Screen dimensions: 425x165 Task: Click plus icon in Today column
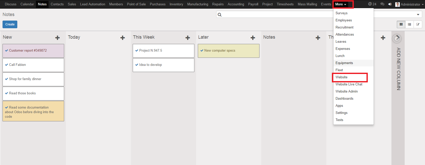pyautogui.click(x=123, y=38)
